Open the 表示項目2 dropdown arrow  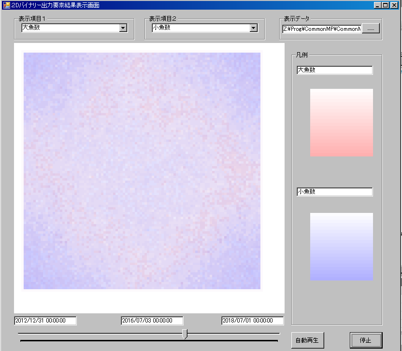pos(254,28)
